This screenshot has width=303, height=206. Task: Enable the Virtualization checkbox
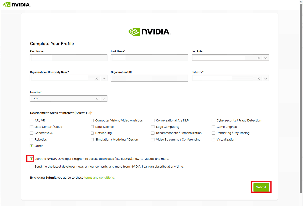[214, 140]
